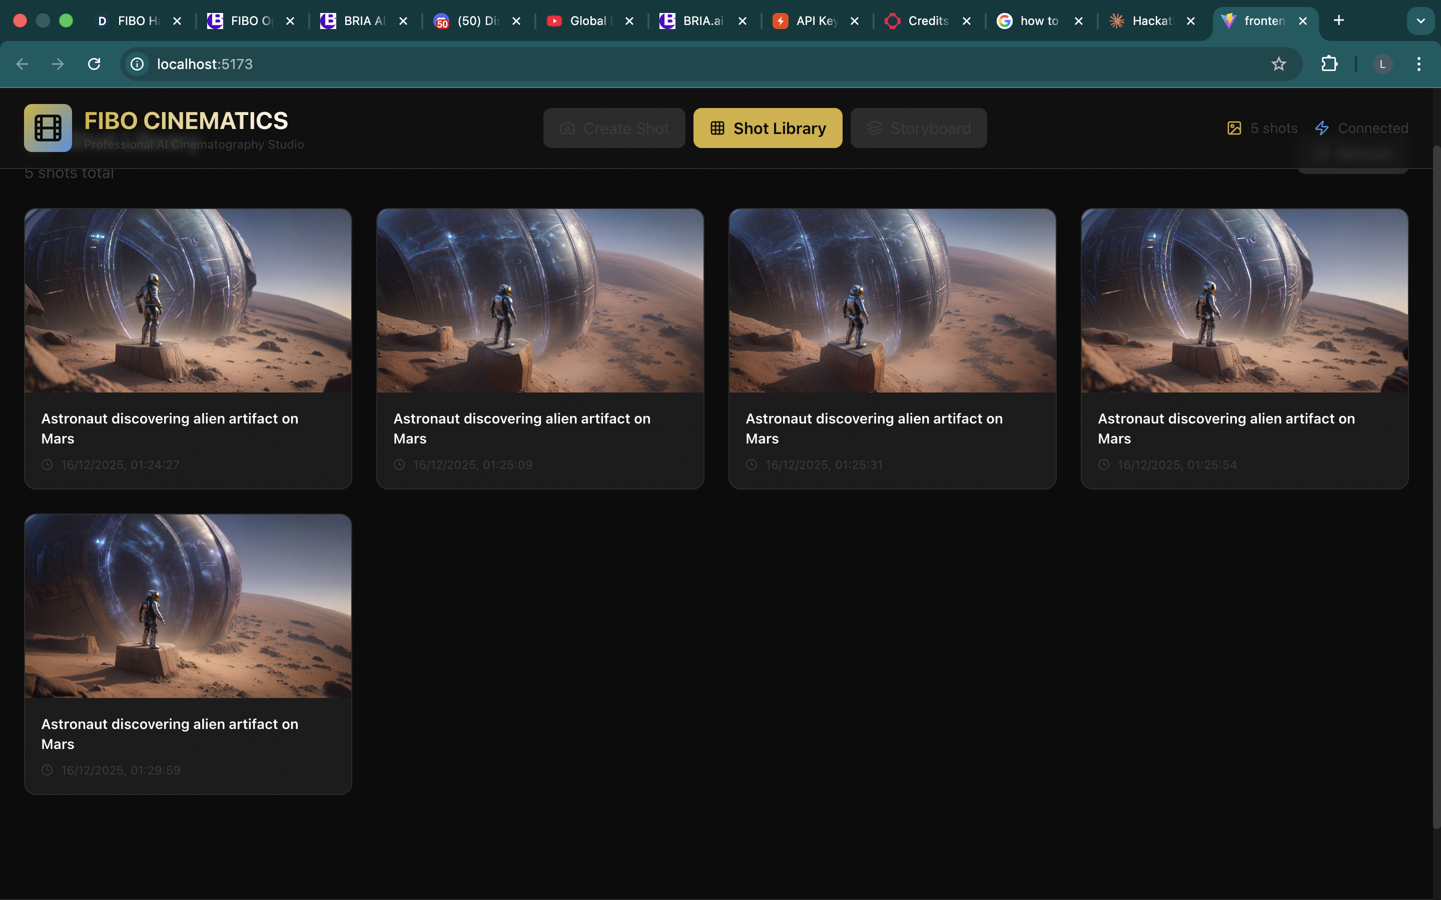Open Chrome three-dot menu

tap(1419, 63)
